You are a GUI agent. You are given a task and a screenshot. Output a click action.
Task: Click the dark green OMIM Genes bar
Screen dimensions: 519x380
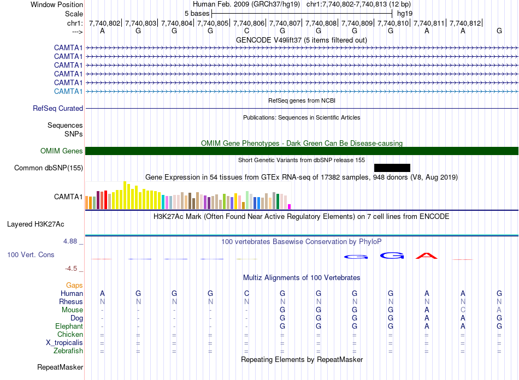coord(302,151)
